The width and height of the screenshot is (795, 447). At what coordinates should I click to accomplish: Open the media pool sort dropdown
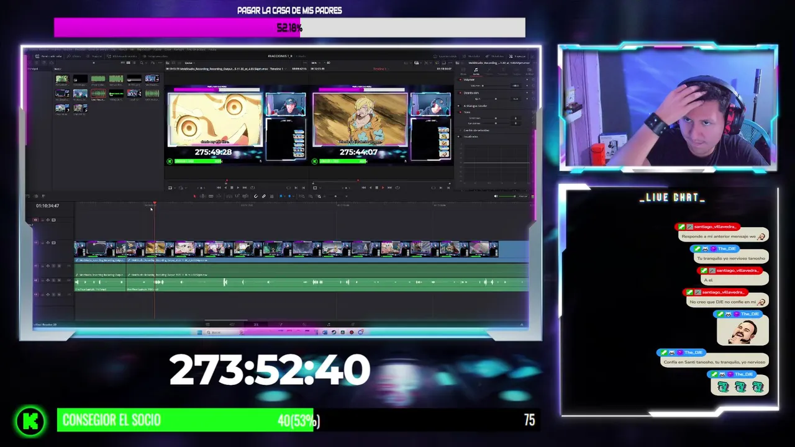153,63
